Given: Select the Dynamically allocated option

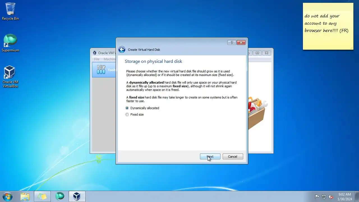Looking at the screenshot, I should click(142, 108).
